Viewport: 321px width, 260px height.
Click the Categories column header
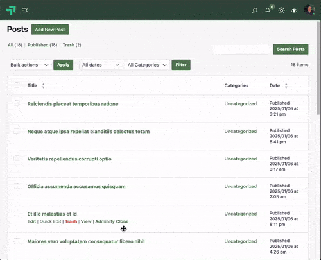coord(236,85)
